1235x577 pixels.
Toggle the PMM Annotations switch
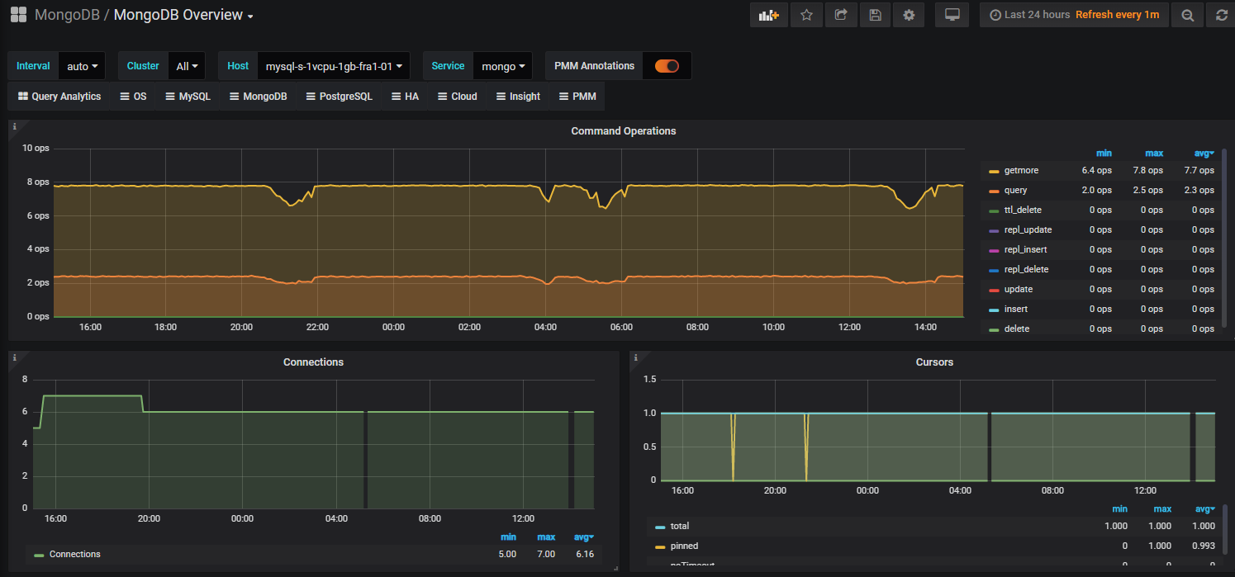[667, 66]
